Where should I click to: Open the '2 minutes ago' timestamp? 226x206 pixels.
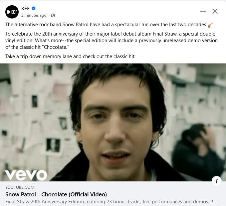(x=34, y=15)
